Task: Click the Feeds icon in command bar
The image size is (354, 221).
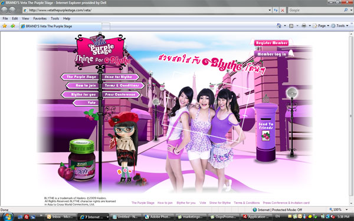Action: pos(291,26)
